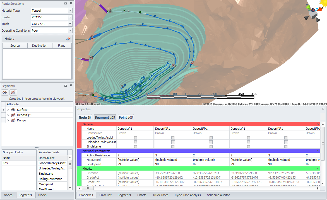Viewport: 327px width, 200px height.
Task: Click the Node 38 button
Action: click(85, 117)
